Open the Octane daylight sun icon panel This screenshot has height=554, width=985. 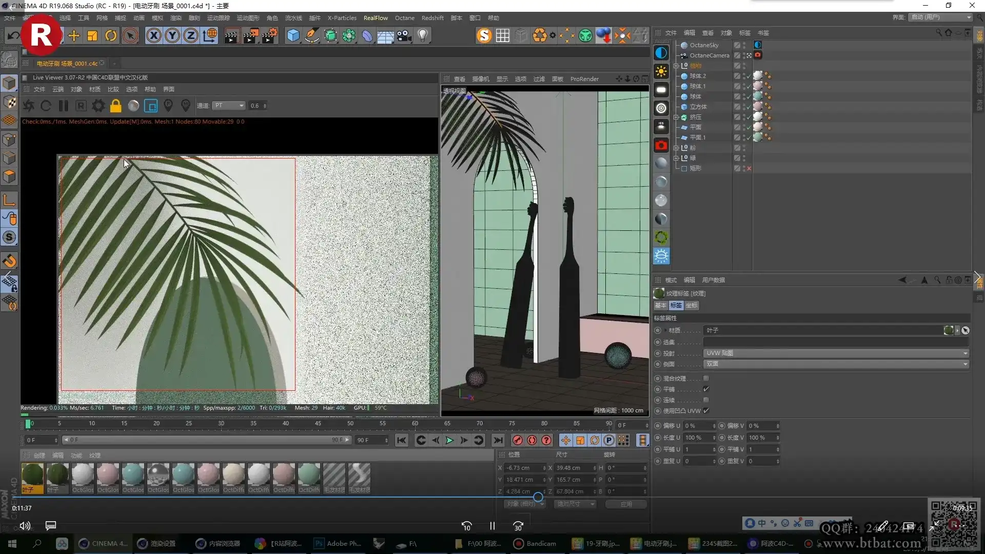pyautogui.click(x=661, y=71)
